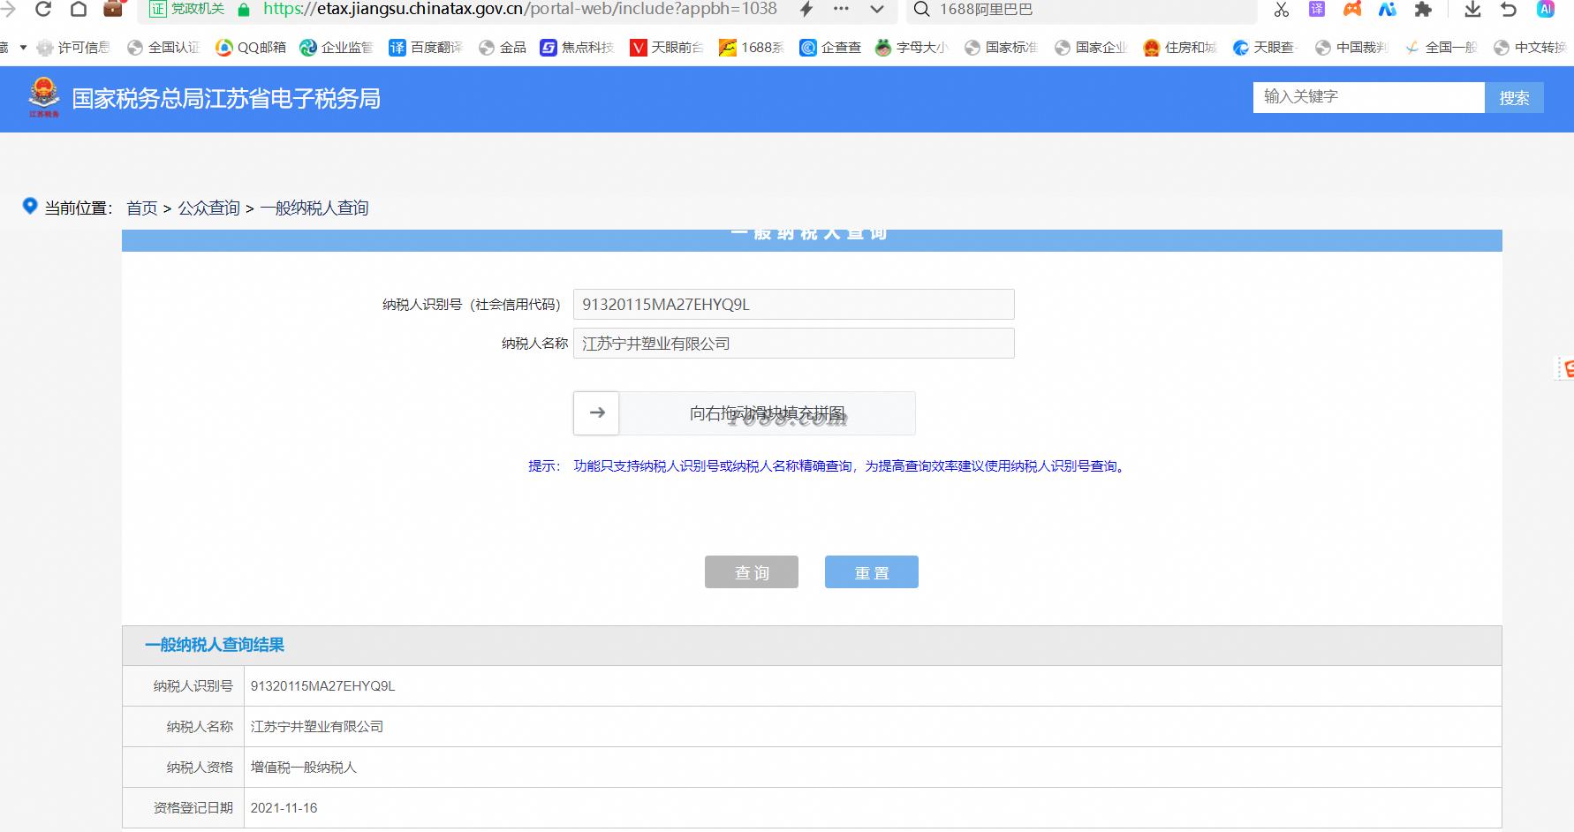Click the Jiangsu tax bureau emblem logo
Viewport: 1574px width, 832px height.
pyautogui.click(x=44, y=96)
